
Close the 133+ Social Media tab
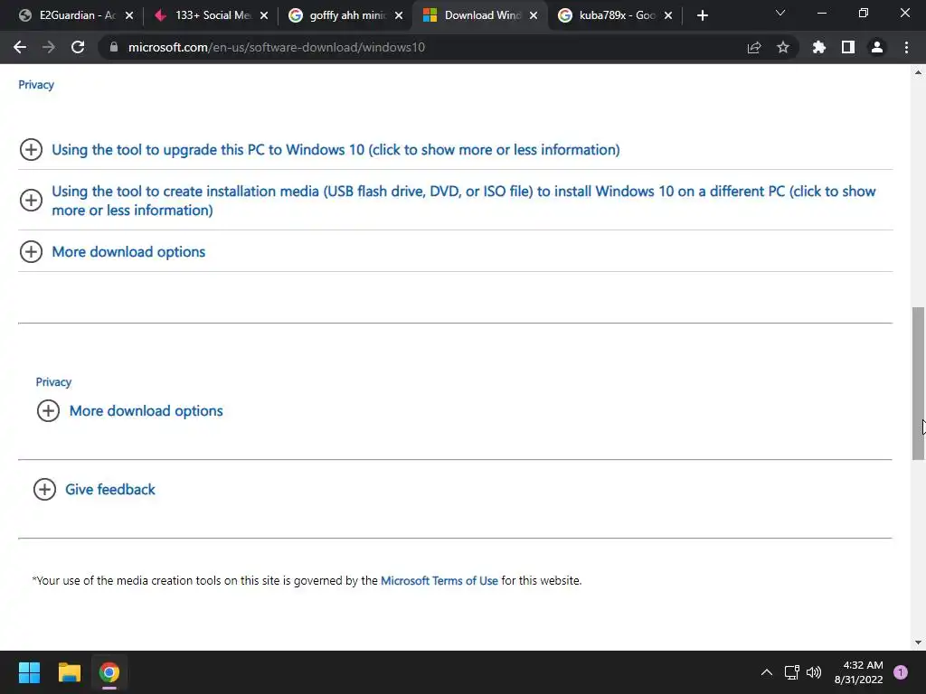(264, 15)
